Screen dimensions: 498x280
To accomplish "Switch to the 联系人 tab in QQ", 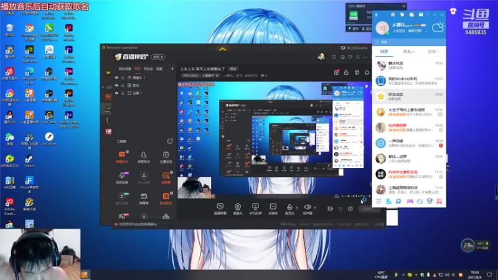I will [409, 52].
